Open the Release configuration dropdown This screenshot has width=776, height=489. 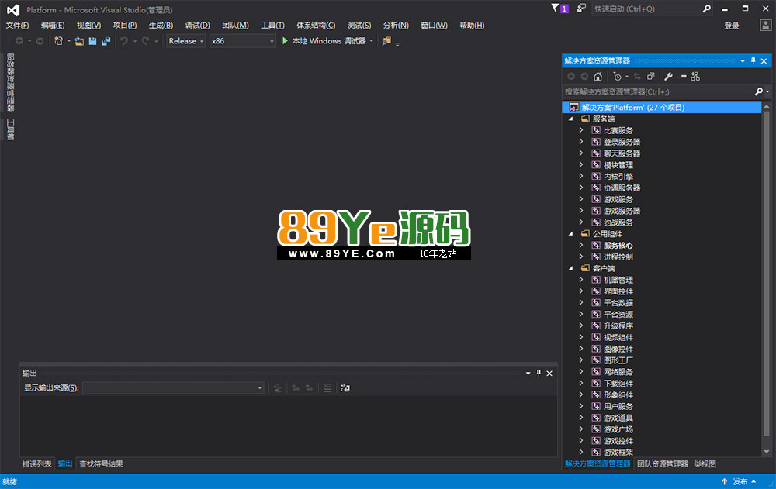coord(185,41)
